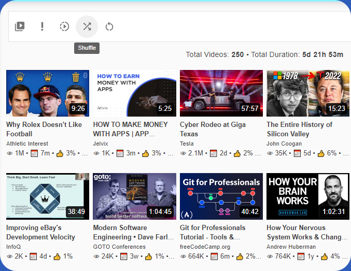Click calendar icon beside 6m on freeCodeCamp card
Screen dimensions: 351x271
214,256
